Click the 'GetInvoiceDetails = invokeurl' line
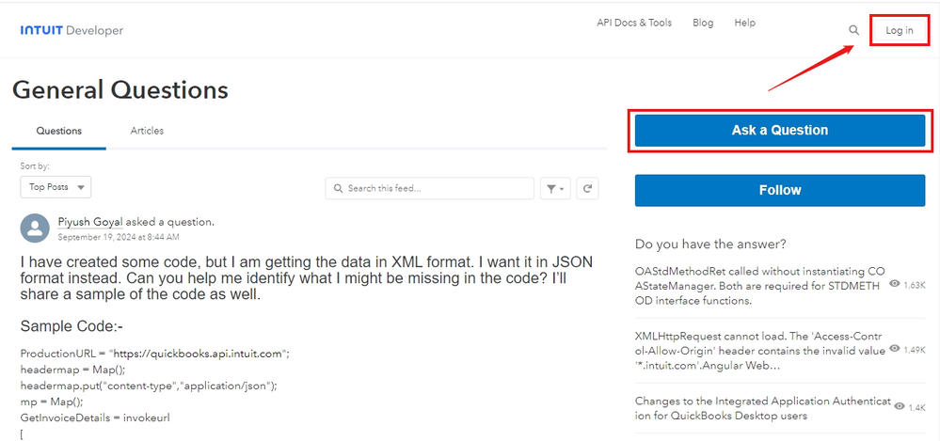The width and height of the screenshot is (940, 441). click(95, 418)
